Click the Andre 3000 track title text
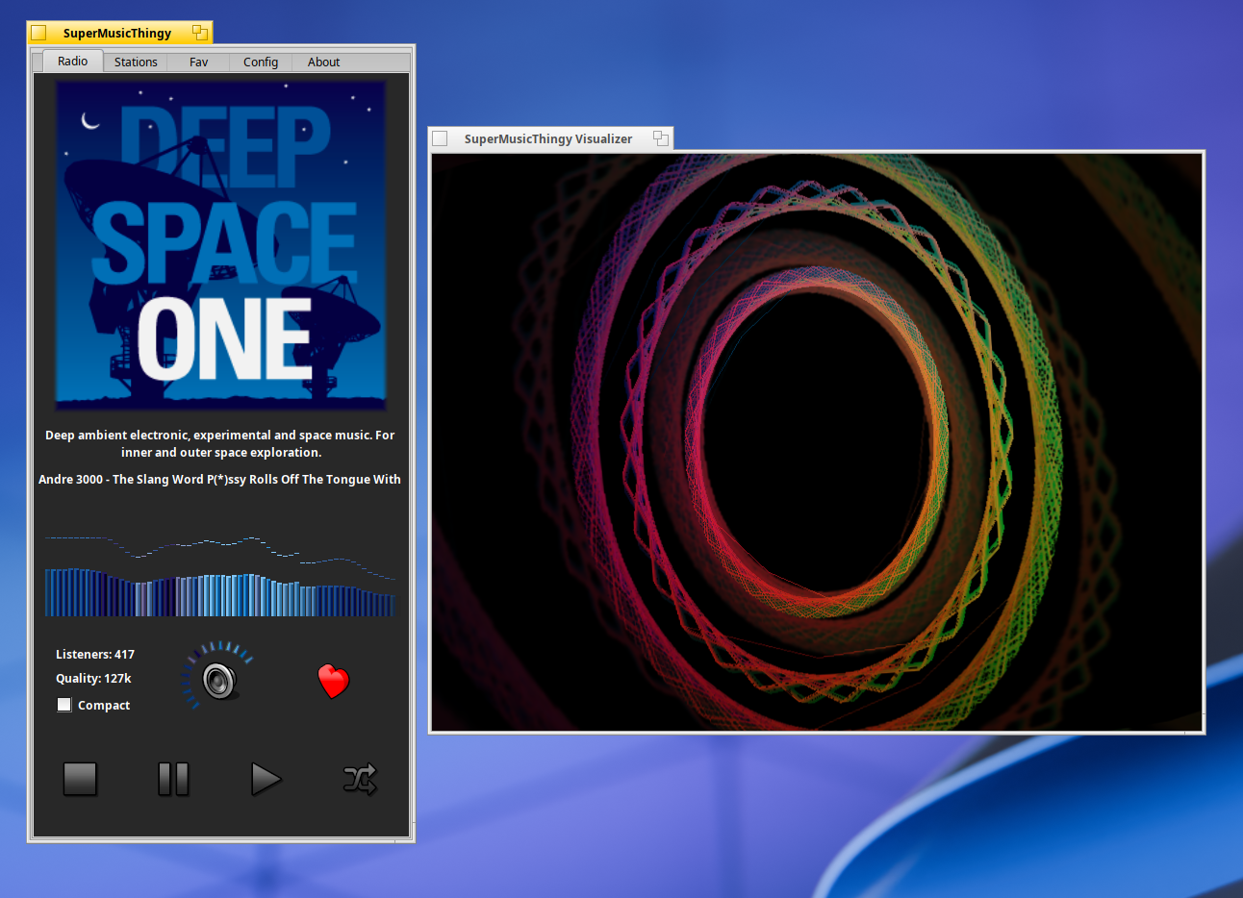Viewport: 1243px width, 898px height. pyautogui.click(x=220, y=479)
